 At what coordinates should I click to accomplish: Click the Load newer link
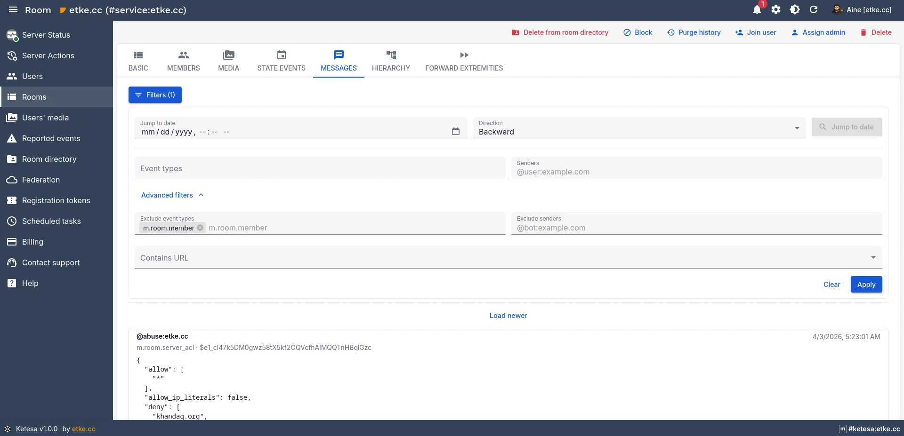pos(508,316)
